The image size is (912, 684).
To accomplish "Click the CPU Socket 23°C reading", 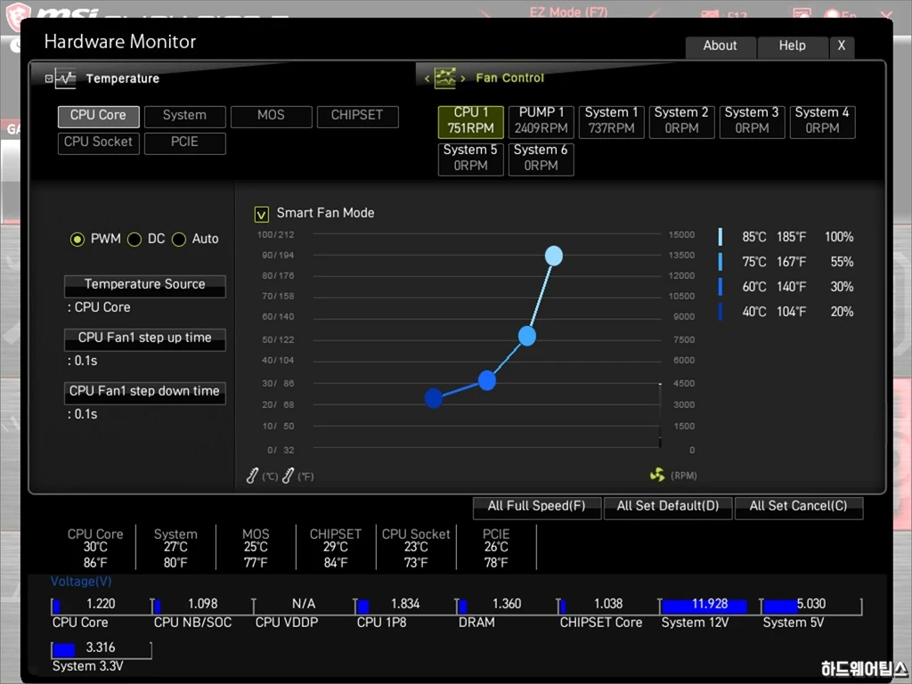I will coord(416,548).
